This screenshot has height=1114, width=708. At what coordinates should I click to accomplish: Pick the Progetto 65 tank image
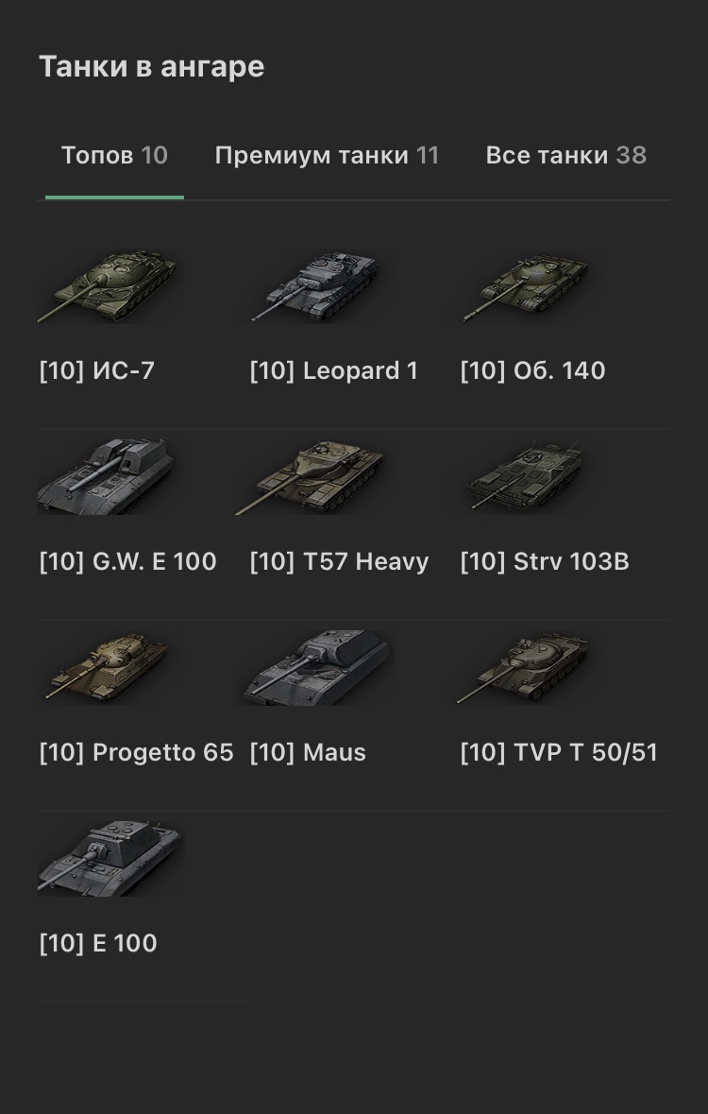point(107,667)
